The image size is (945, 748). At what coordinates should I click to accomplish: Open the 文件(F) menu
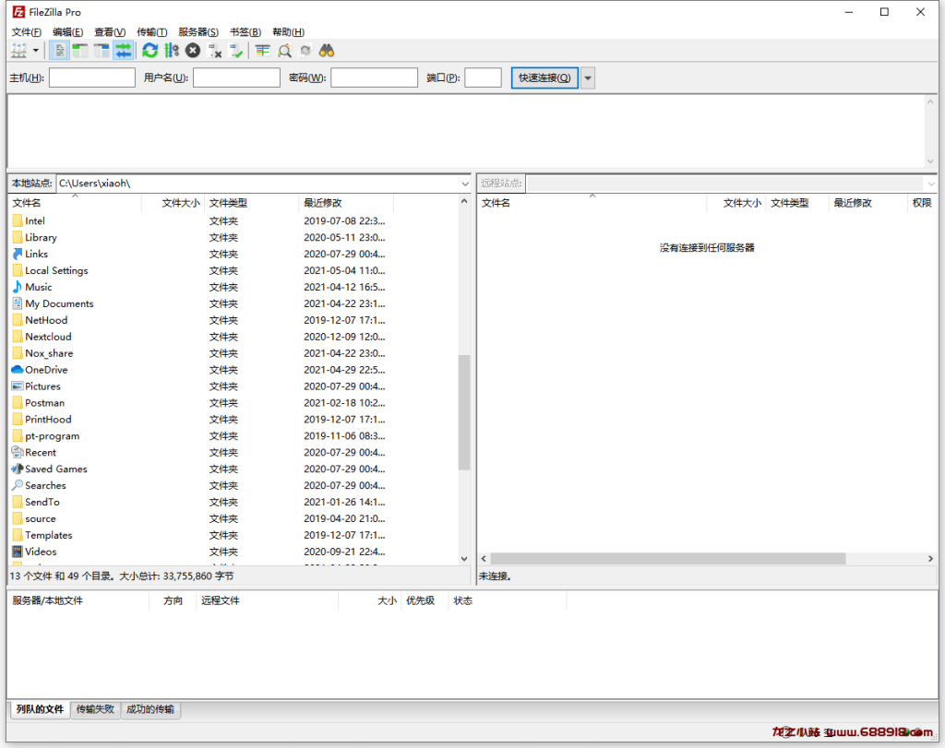[27, 32]
